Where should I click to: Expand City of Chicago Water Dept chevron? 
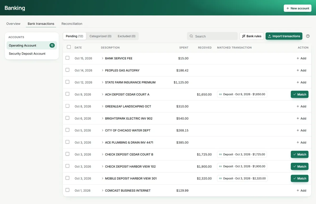pyautogui.click(x=102, y=130)
